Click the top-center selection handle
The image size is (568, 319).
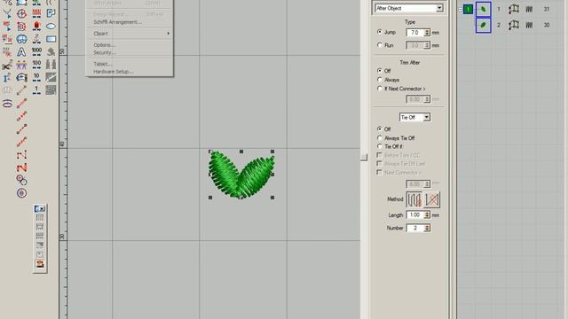tap(241, 152)
